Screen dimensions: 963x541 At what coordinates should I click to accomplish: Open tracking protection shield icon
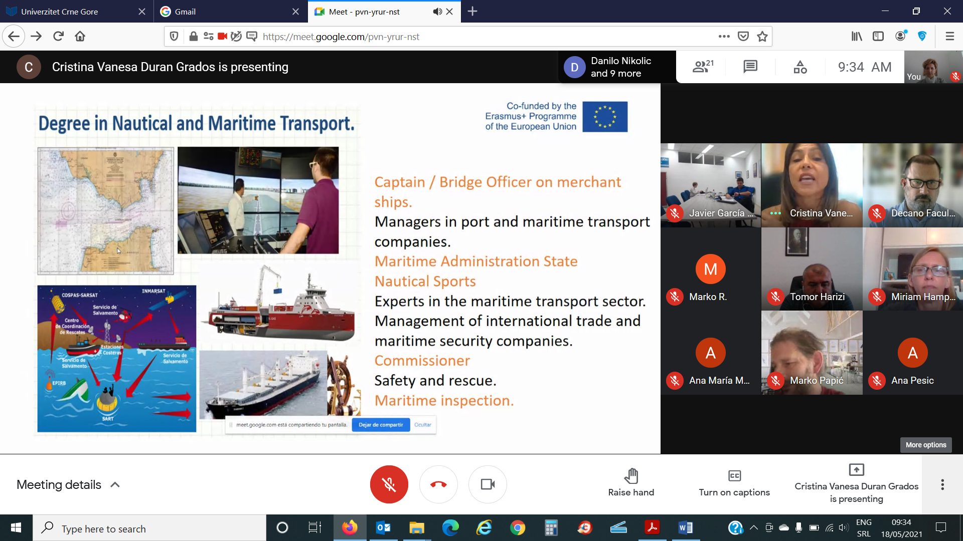174,36
